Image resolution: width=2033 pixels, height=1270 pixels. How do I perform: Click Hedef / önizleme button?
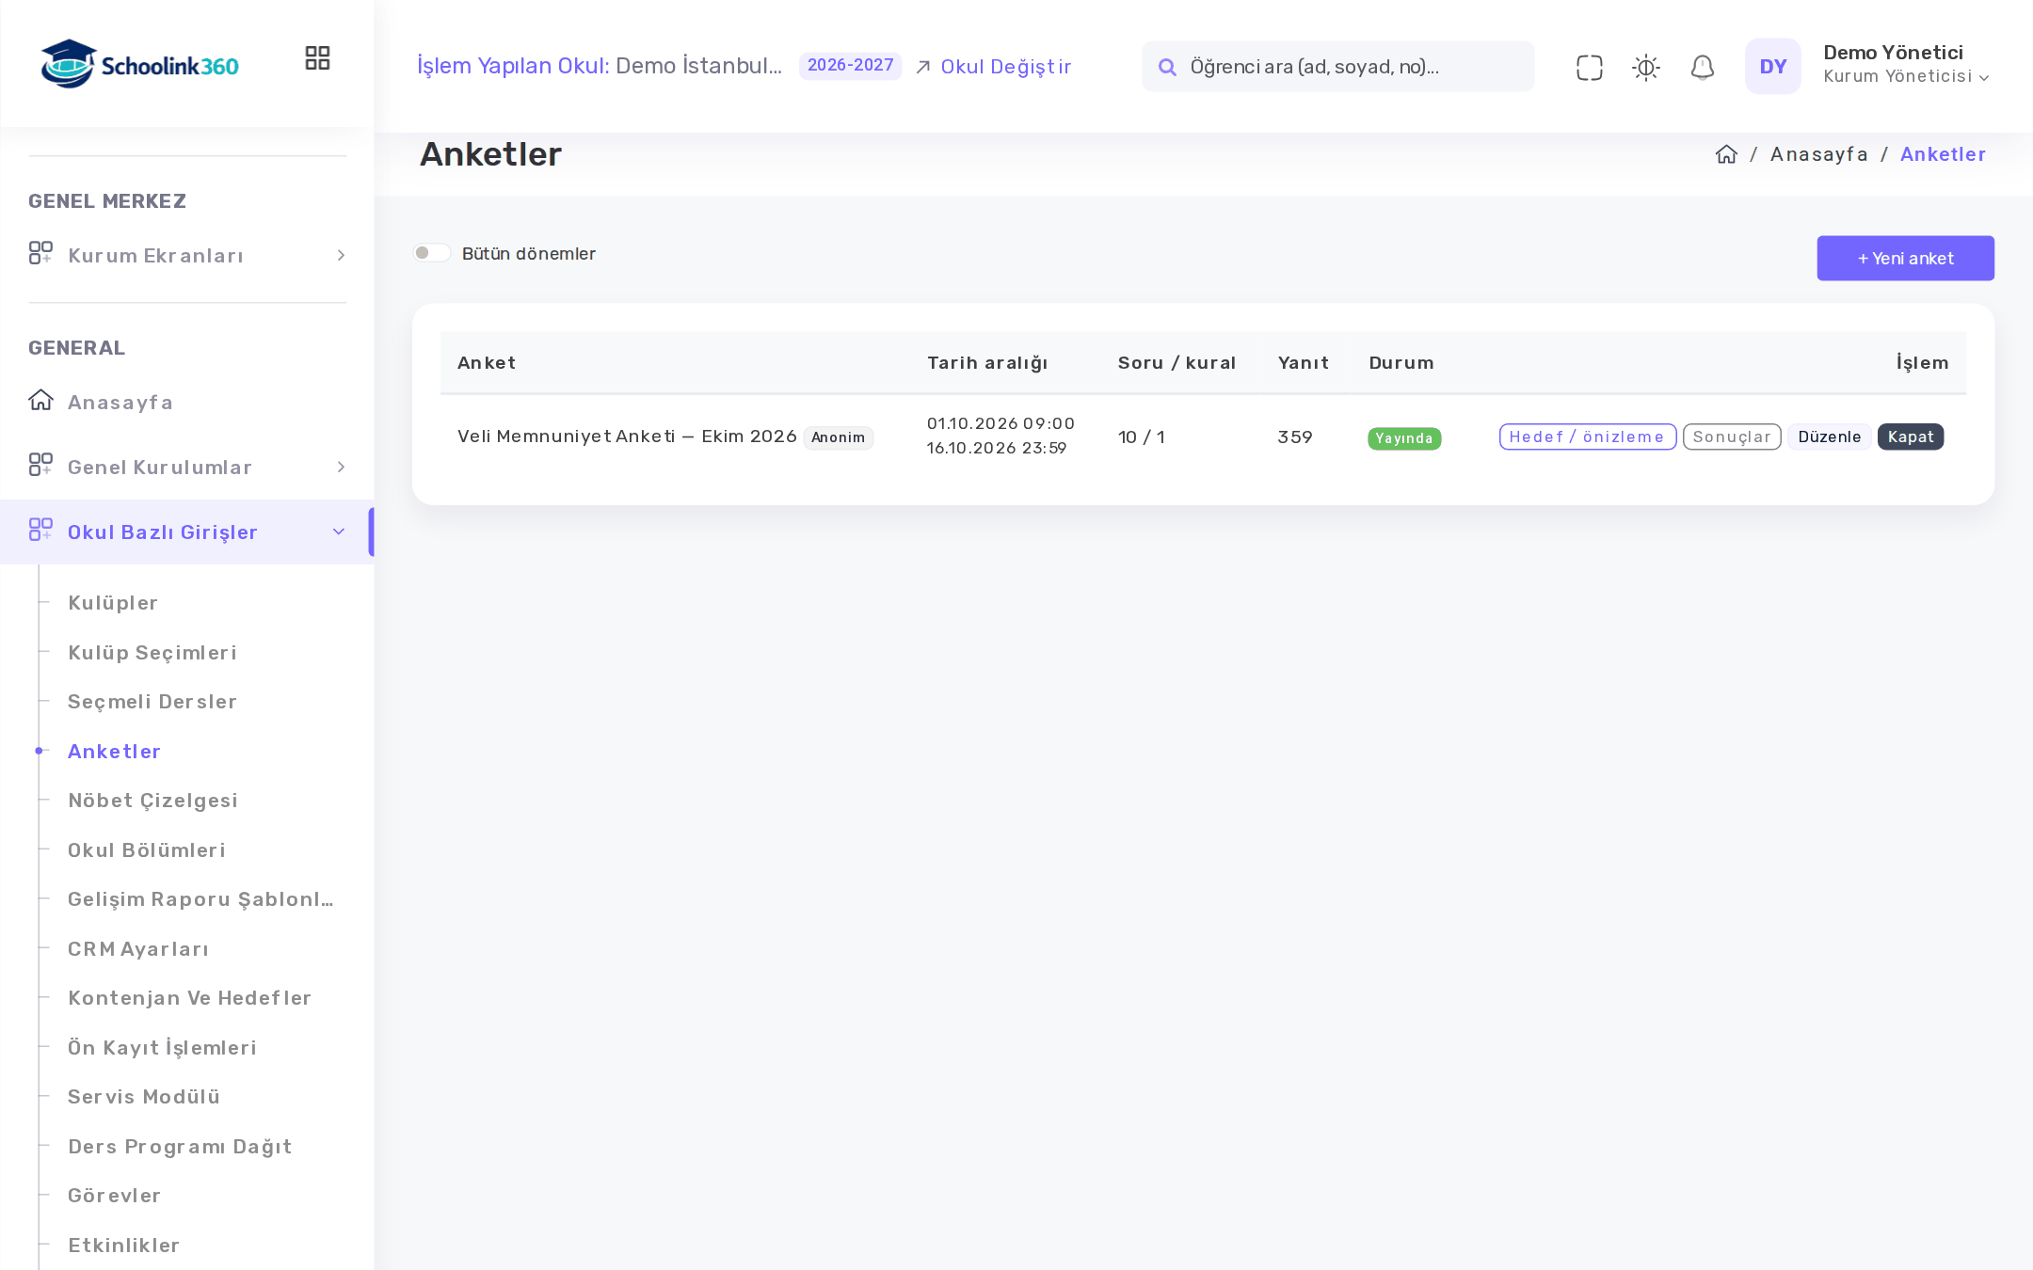[1587, 437]
